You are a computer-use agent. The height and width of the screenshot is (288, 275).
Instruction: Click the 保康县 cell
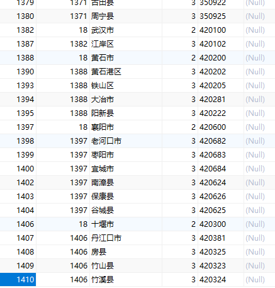(x=126, y=197)
